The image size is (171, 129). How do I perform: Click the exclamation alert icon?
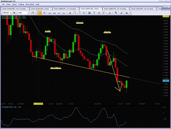pos(94,13)
